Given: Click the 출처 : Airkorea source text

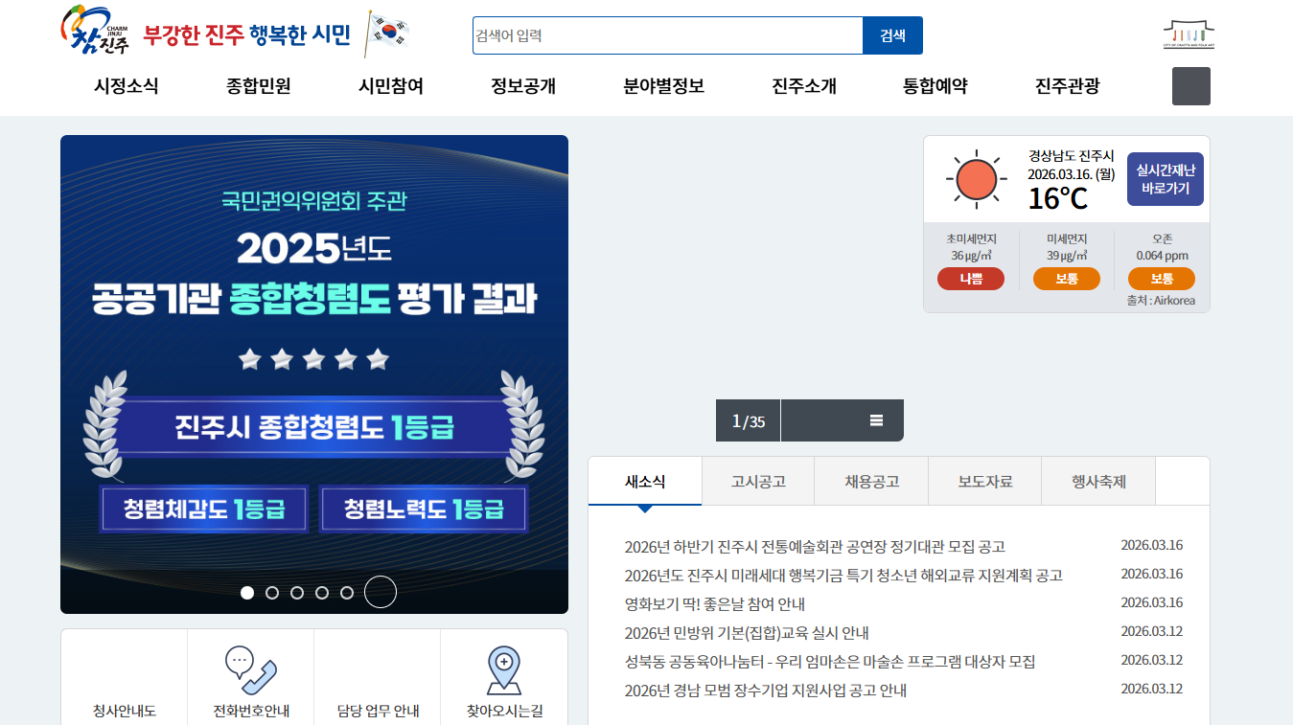Looking at the screenshot, I should click(x=1161, y=301).
